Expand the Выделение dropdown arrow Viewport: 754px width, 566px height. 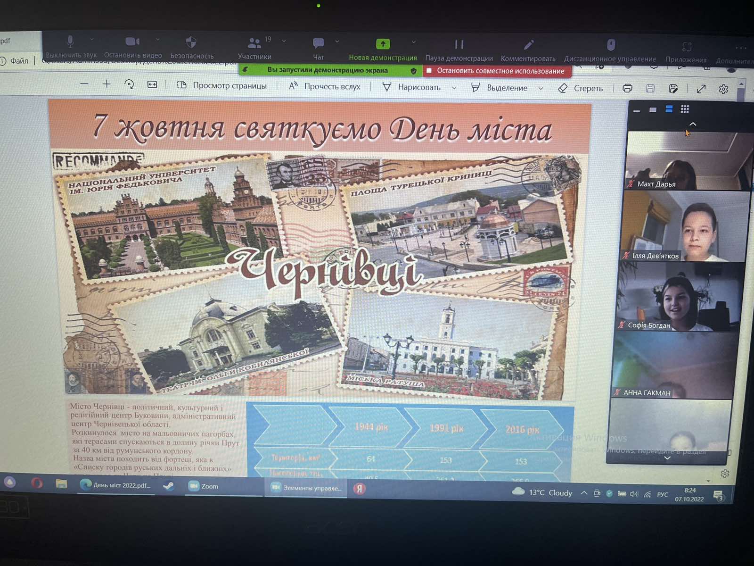pos(541,88)
